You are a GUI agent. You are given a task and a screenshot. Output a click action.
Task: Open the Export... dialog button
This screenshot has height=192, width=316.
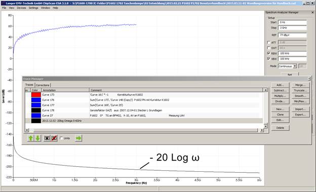click(x=300, y=115)
